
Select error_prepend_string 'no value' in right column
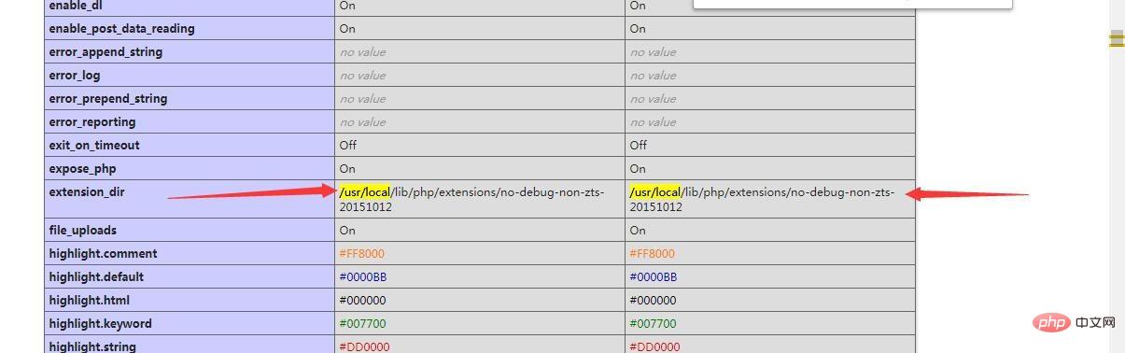(653, 99)
